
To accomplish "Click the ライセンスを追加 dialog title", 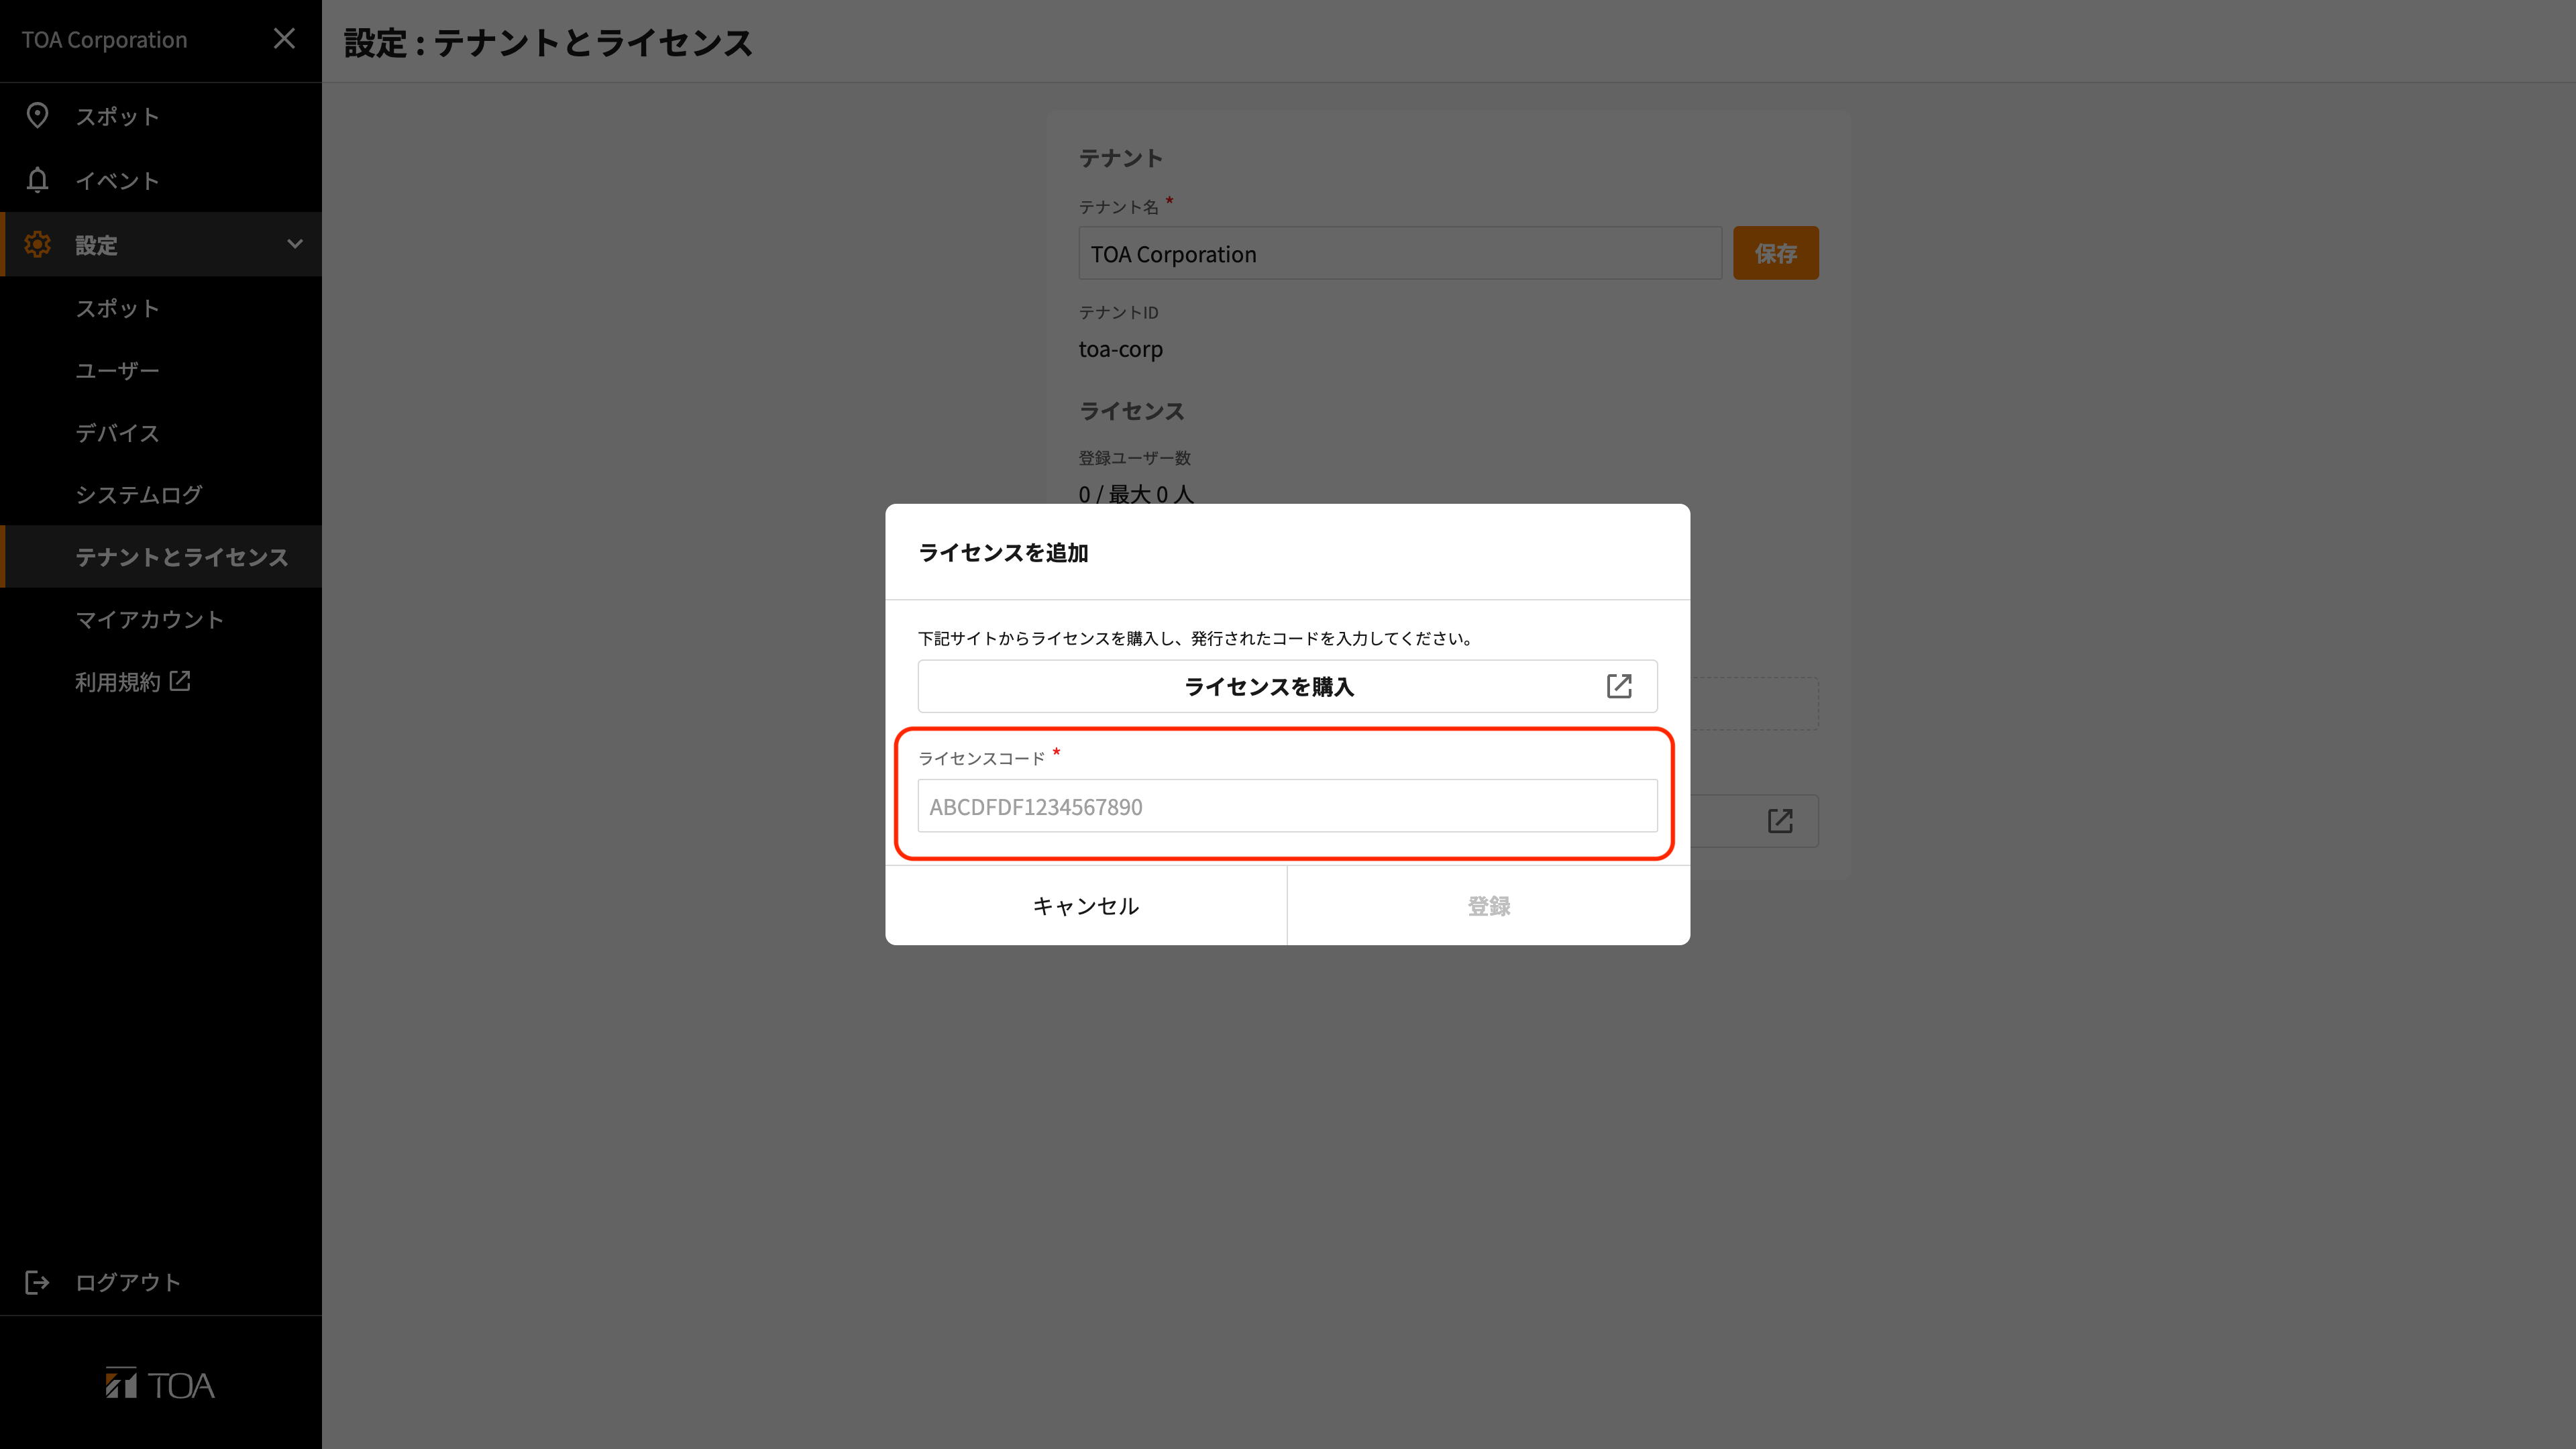I will pos(1003,552).
